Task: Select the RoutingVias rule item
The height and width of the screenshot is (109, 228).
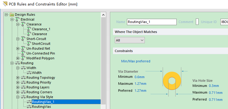Action: pos(42,107)
